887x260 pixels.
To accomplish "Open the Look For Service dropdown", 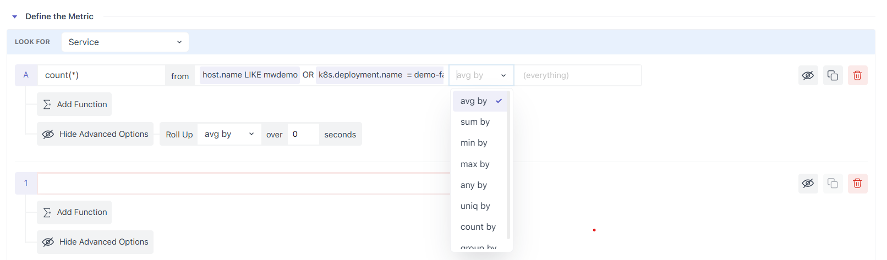I will click(x=125, y=42).
